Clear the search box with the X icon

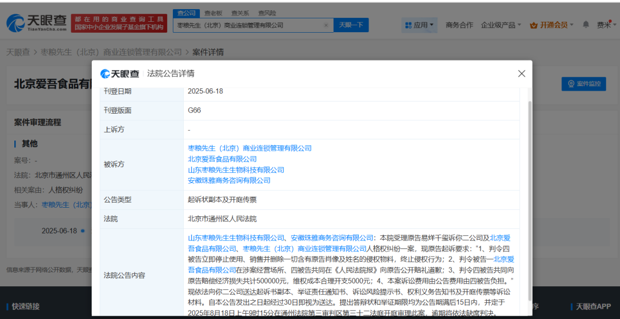[x=326, y=25]
